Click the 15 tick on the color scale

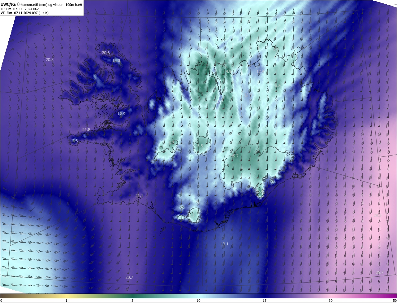click(x=265, y=301)
